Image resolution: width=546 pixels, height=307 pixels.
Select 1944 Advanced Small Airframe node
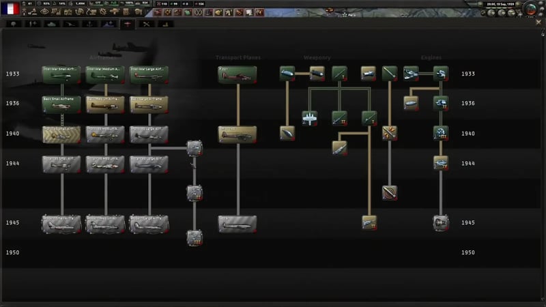click(61, 164)
